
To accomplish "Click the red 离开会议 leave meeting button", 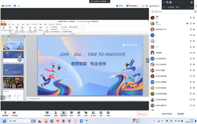I will [x=142, y=114].
